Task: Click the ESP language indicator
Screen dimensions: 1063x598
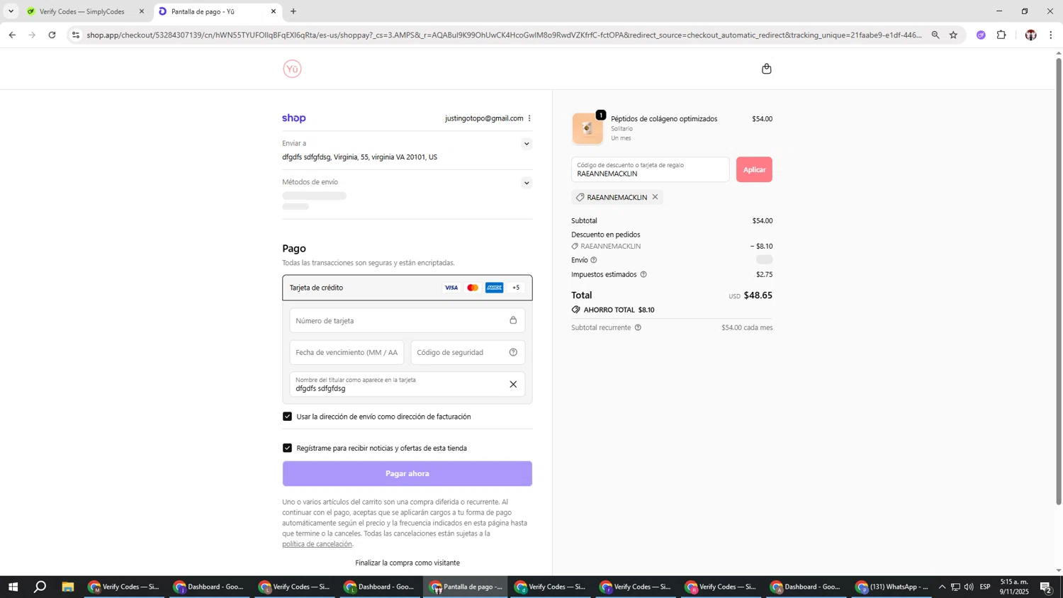Action: [985, 587]
